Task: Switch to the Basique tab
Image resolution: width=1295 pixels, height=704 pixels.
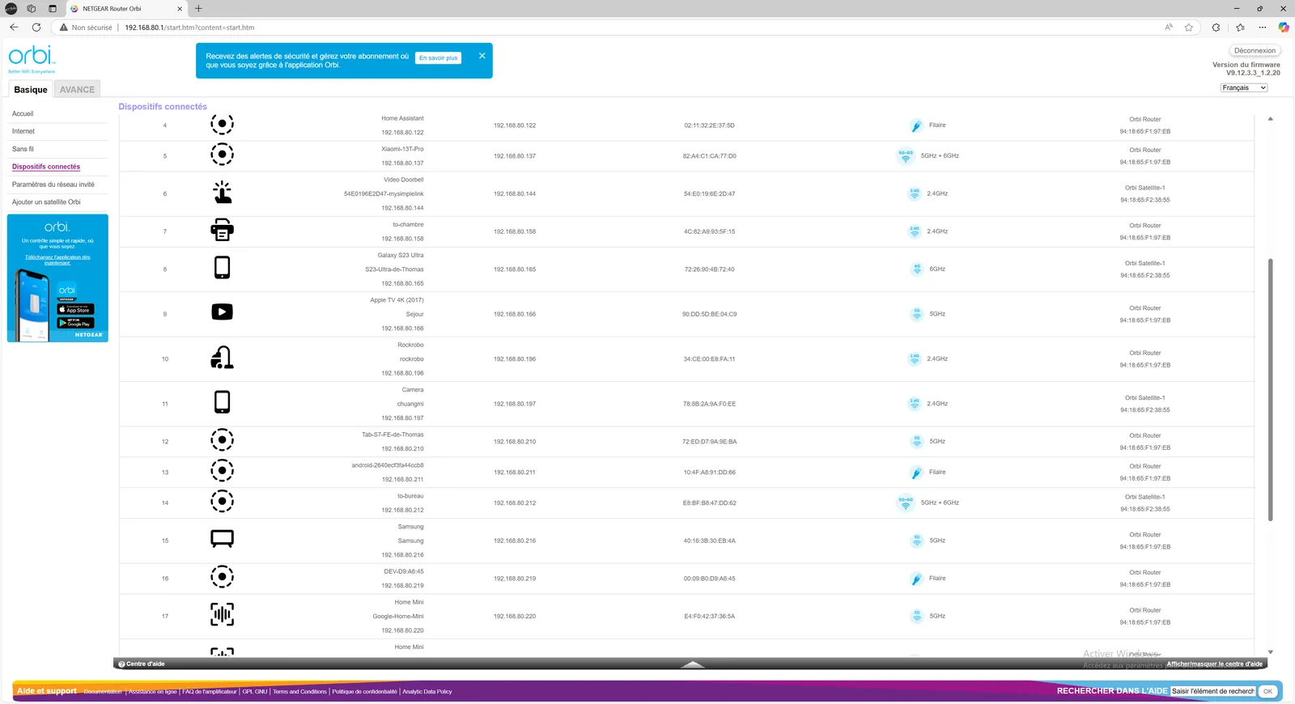Action: tap(31, 90)
